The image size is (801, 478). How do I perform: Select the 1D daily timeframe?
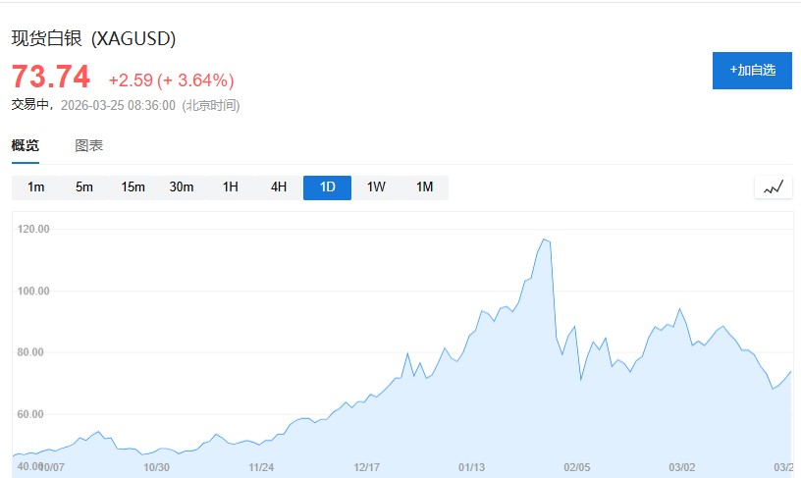[328, 187]
